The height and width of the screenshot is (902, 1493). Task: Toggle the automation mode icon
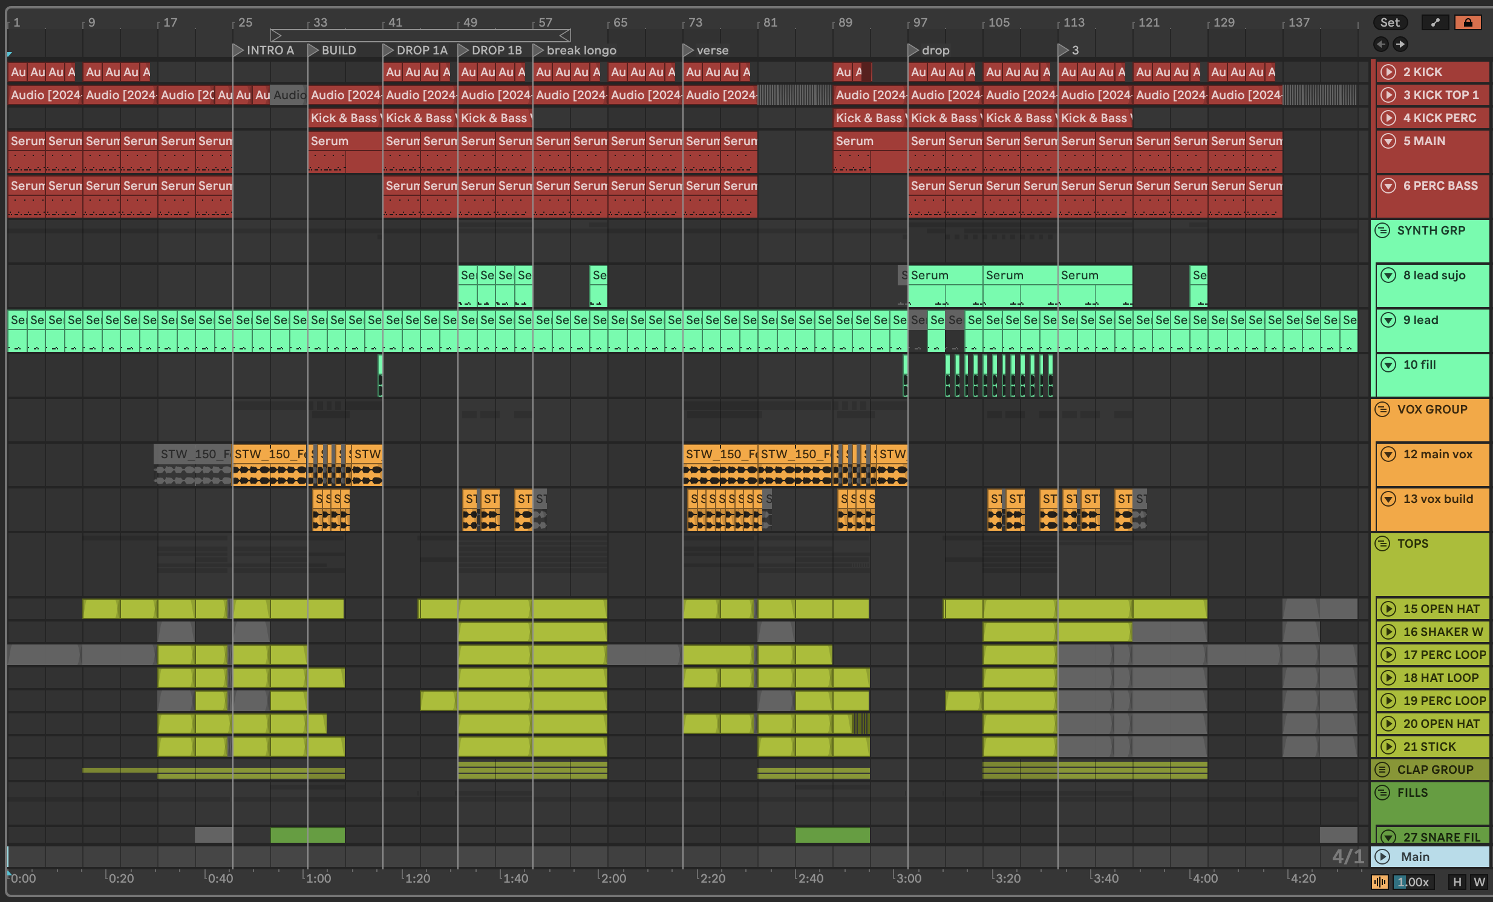tap(1434, 22)
